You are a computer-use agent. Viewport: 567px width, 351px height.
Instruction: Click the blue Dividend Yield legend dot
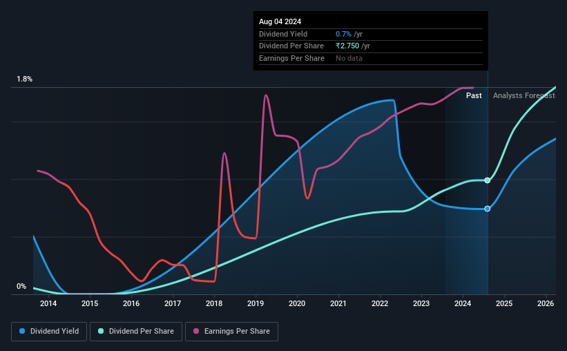click(x=22, y=331)
